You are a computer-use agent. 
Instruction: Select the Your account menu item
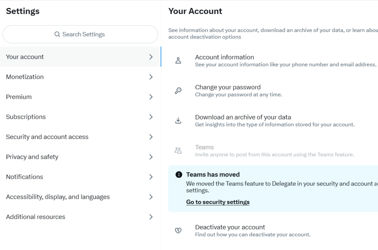coord(25,57)
